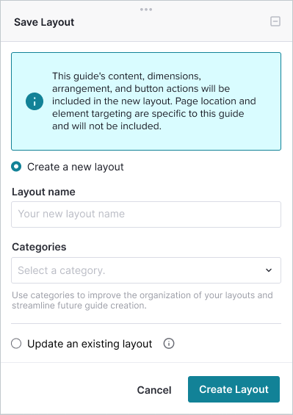Click the categories helper text below dropdown
293x415 pixels.
[142, 300]
